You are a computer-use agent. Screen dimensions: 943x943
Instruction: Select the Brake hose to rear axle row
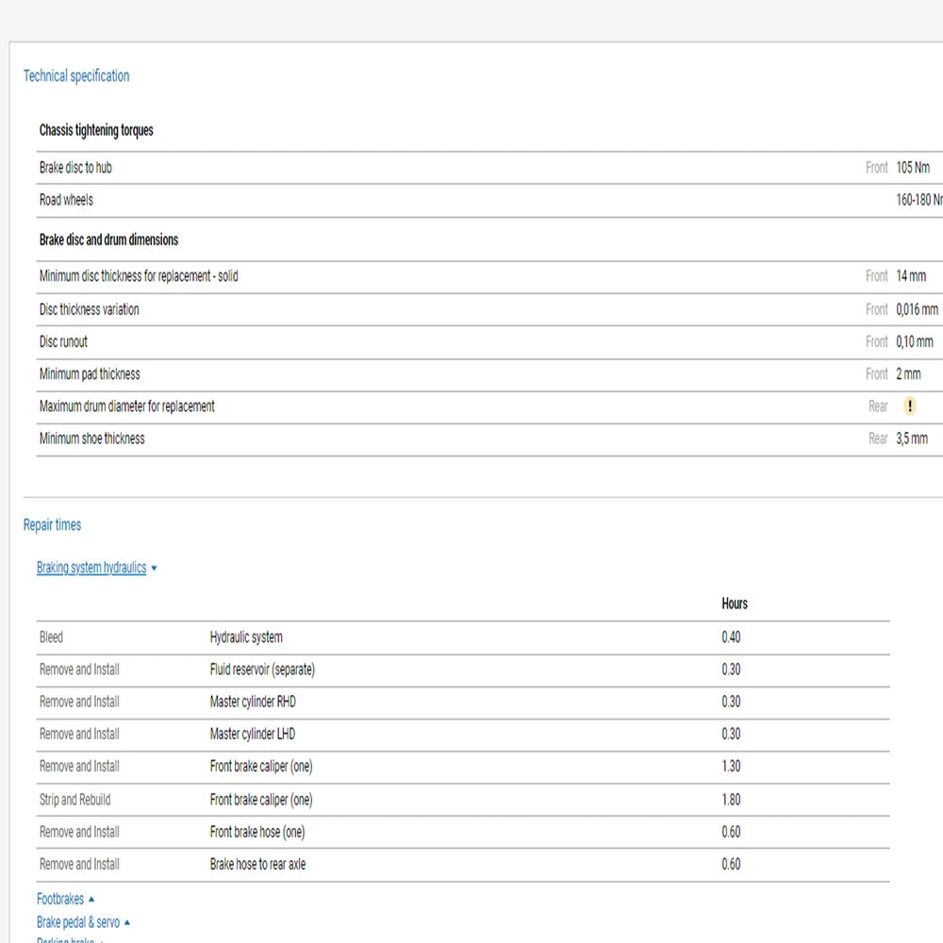coord(463,865)
